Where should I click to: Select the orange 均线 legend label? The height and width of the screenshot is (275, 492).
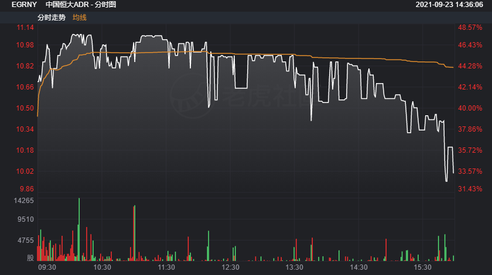[x=80, y=18]
